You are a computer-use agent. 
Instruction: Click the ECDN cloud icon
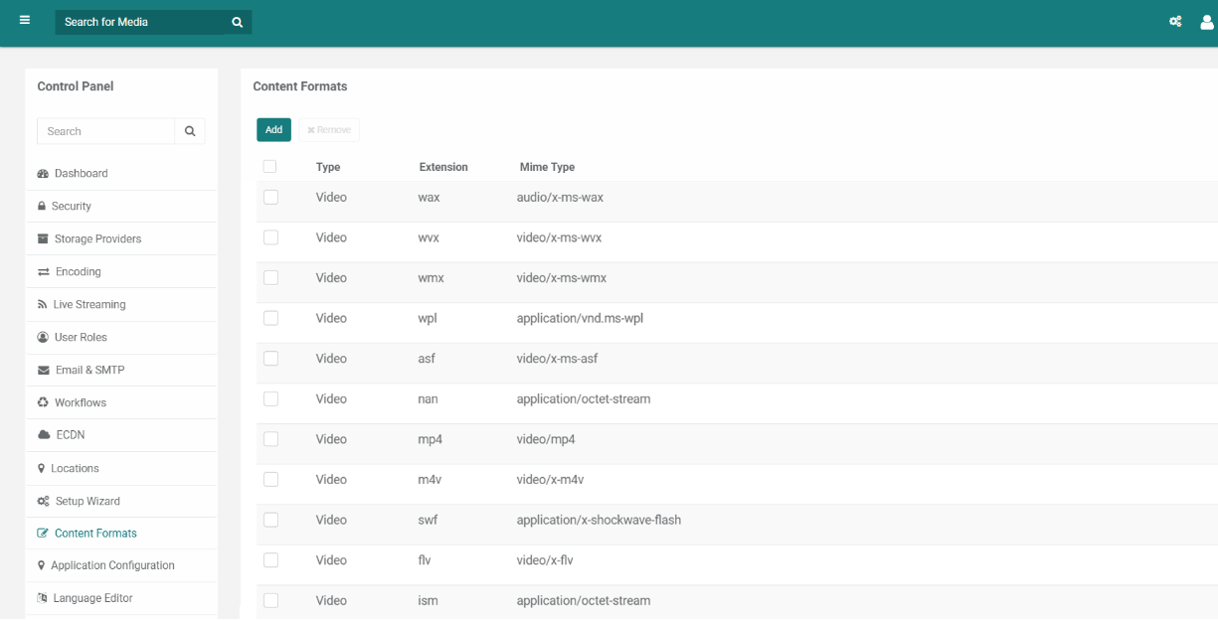pyautogui.click(x=44, y=435)
